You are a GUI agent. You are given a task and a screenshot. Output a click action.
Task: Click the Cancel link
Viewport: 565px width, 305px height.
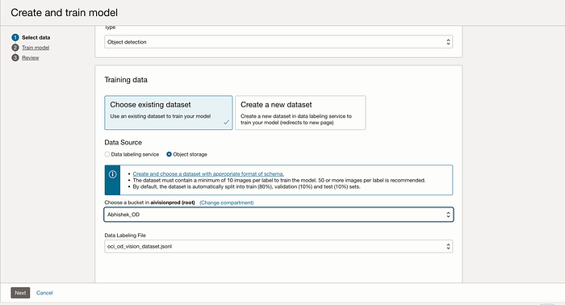coord(44,293)
